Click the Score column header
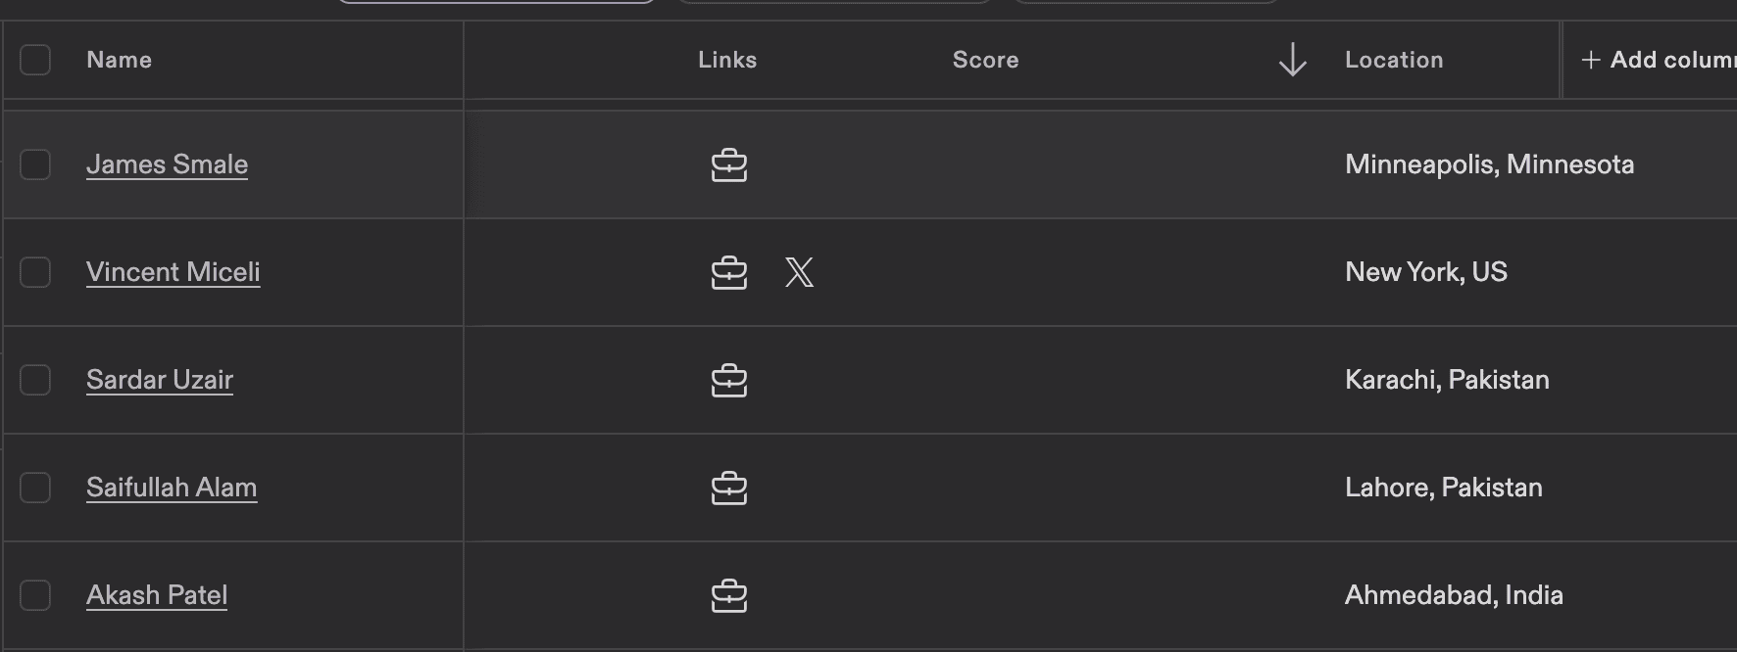The height and width of the screenshot is (652, 1737). pos(985,60)
